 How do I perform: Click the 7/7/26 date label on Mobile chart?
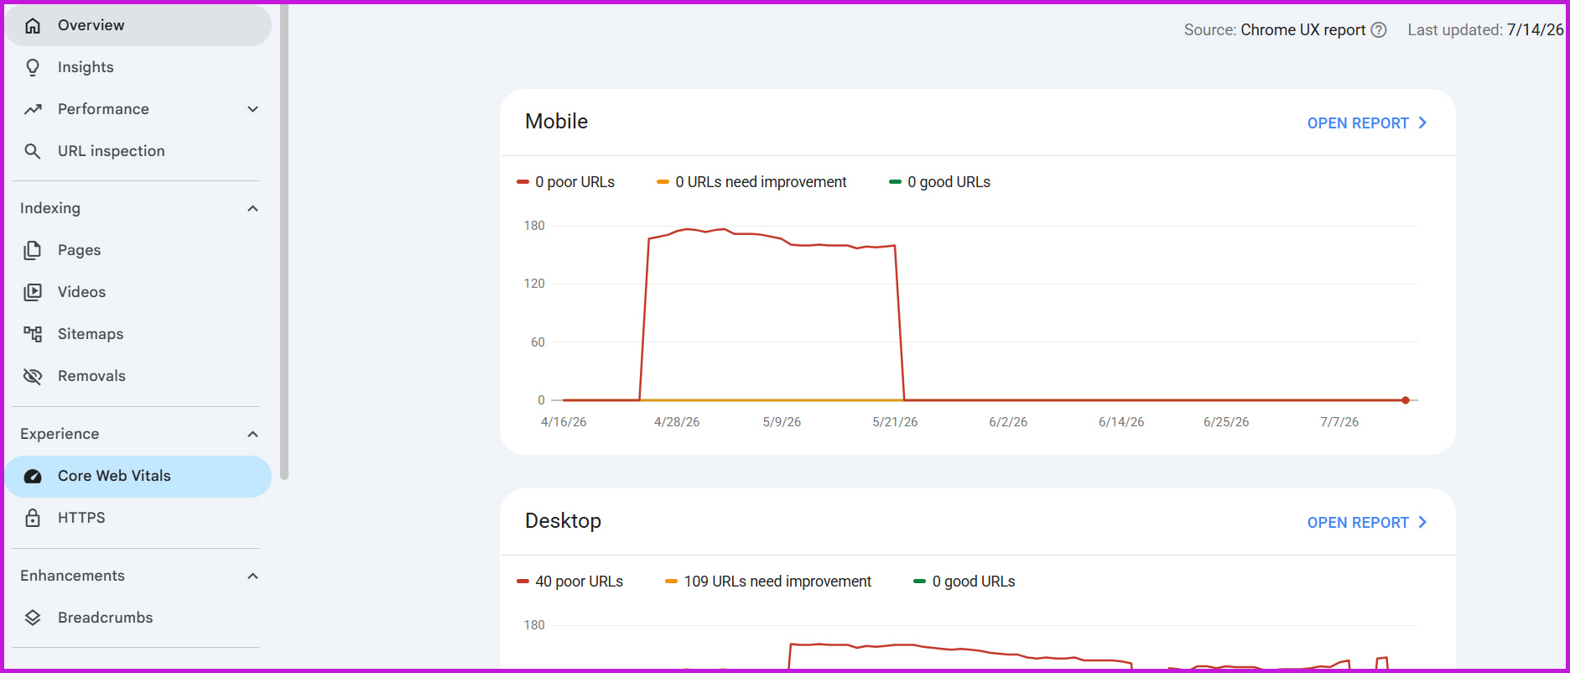(1339, 422)
